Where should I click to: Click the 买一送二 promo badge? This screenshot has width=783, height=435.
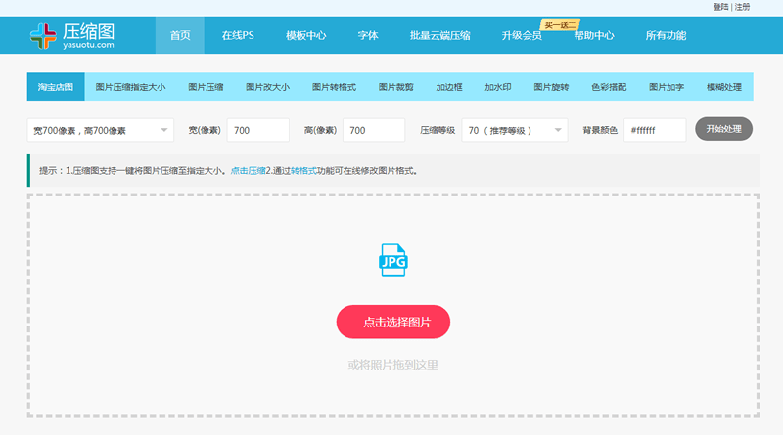coord(560,25)
